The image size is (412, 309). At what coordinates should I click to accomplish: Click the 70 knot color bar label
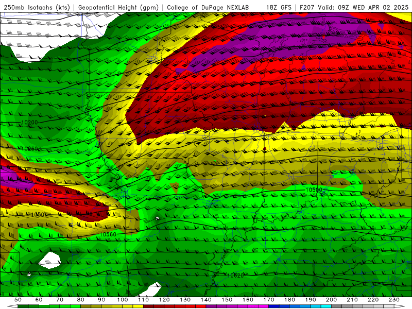[x=60, y=300]
